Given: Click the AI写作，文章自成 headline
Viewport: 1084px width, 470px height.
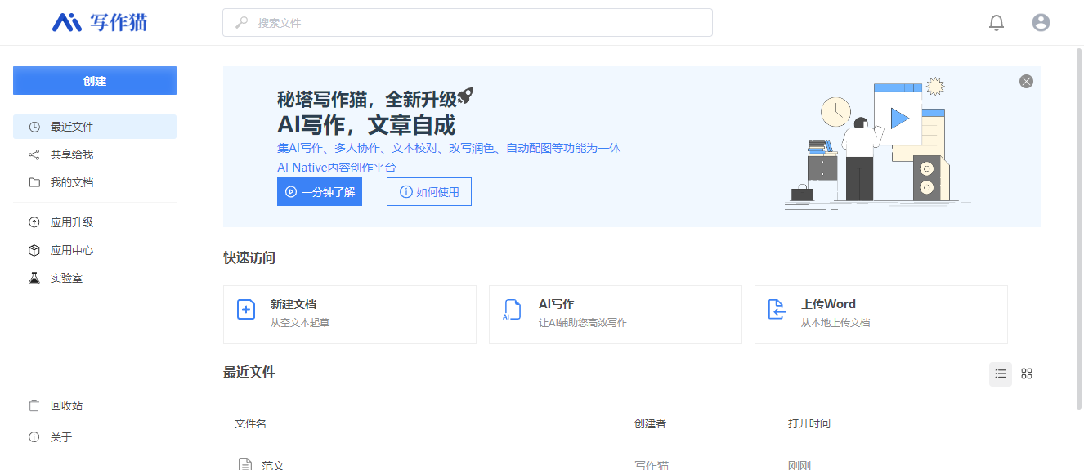Looking at the screenshot, I should tap(366, 125).
